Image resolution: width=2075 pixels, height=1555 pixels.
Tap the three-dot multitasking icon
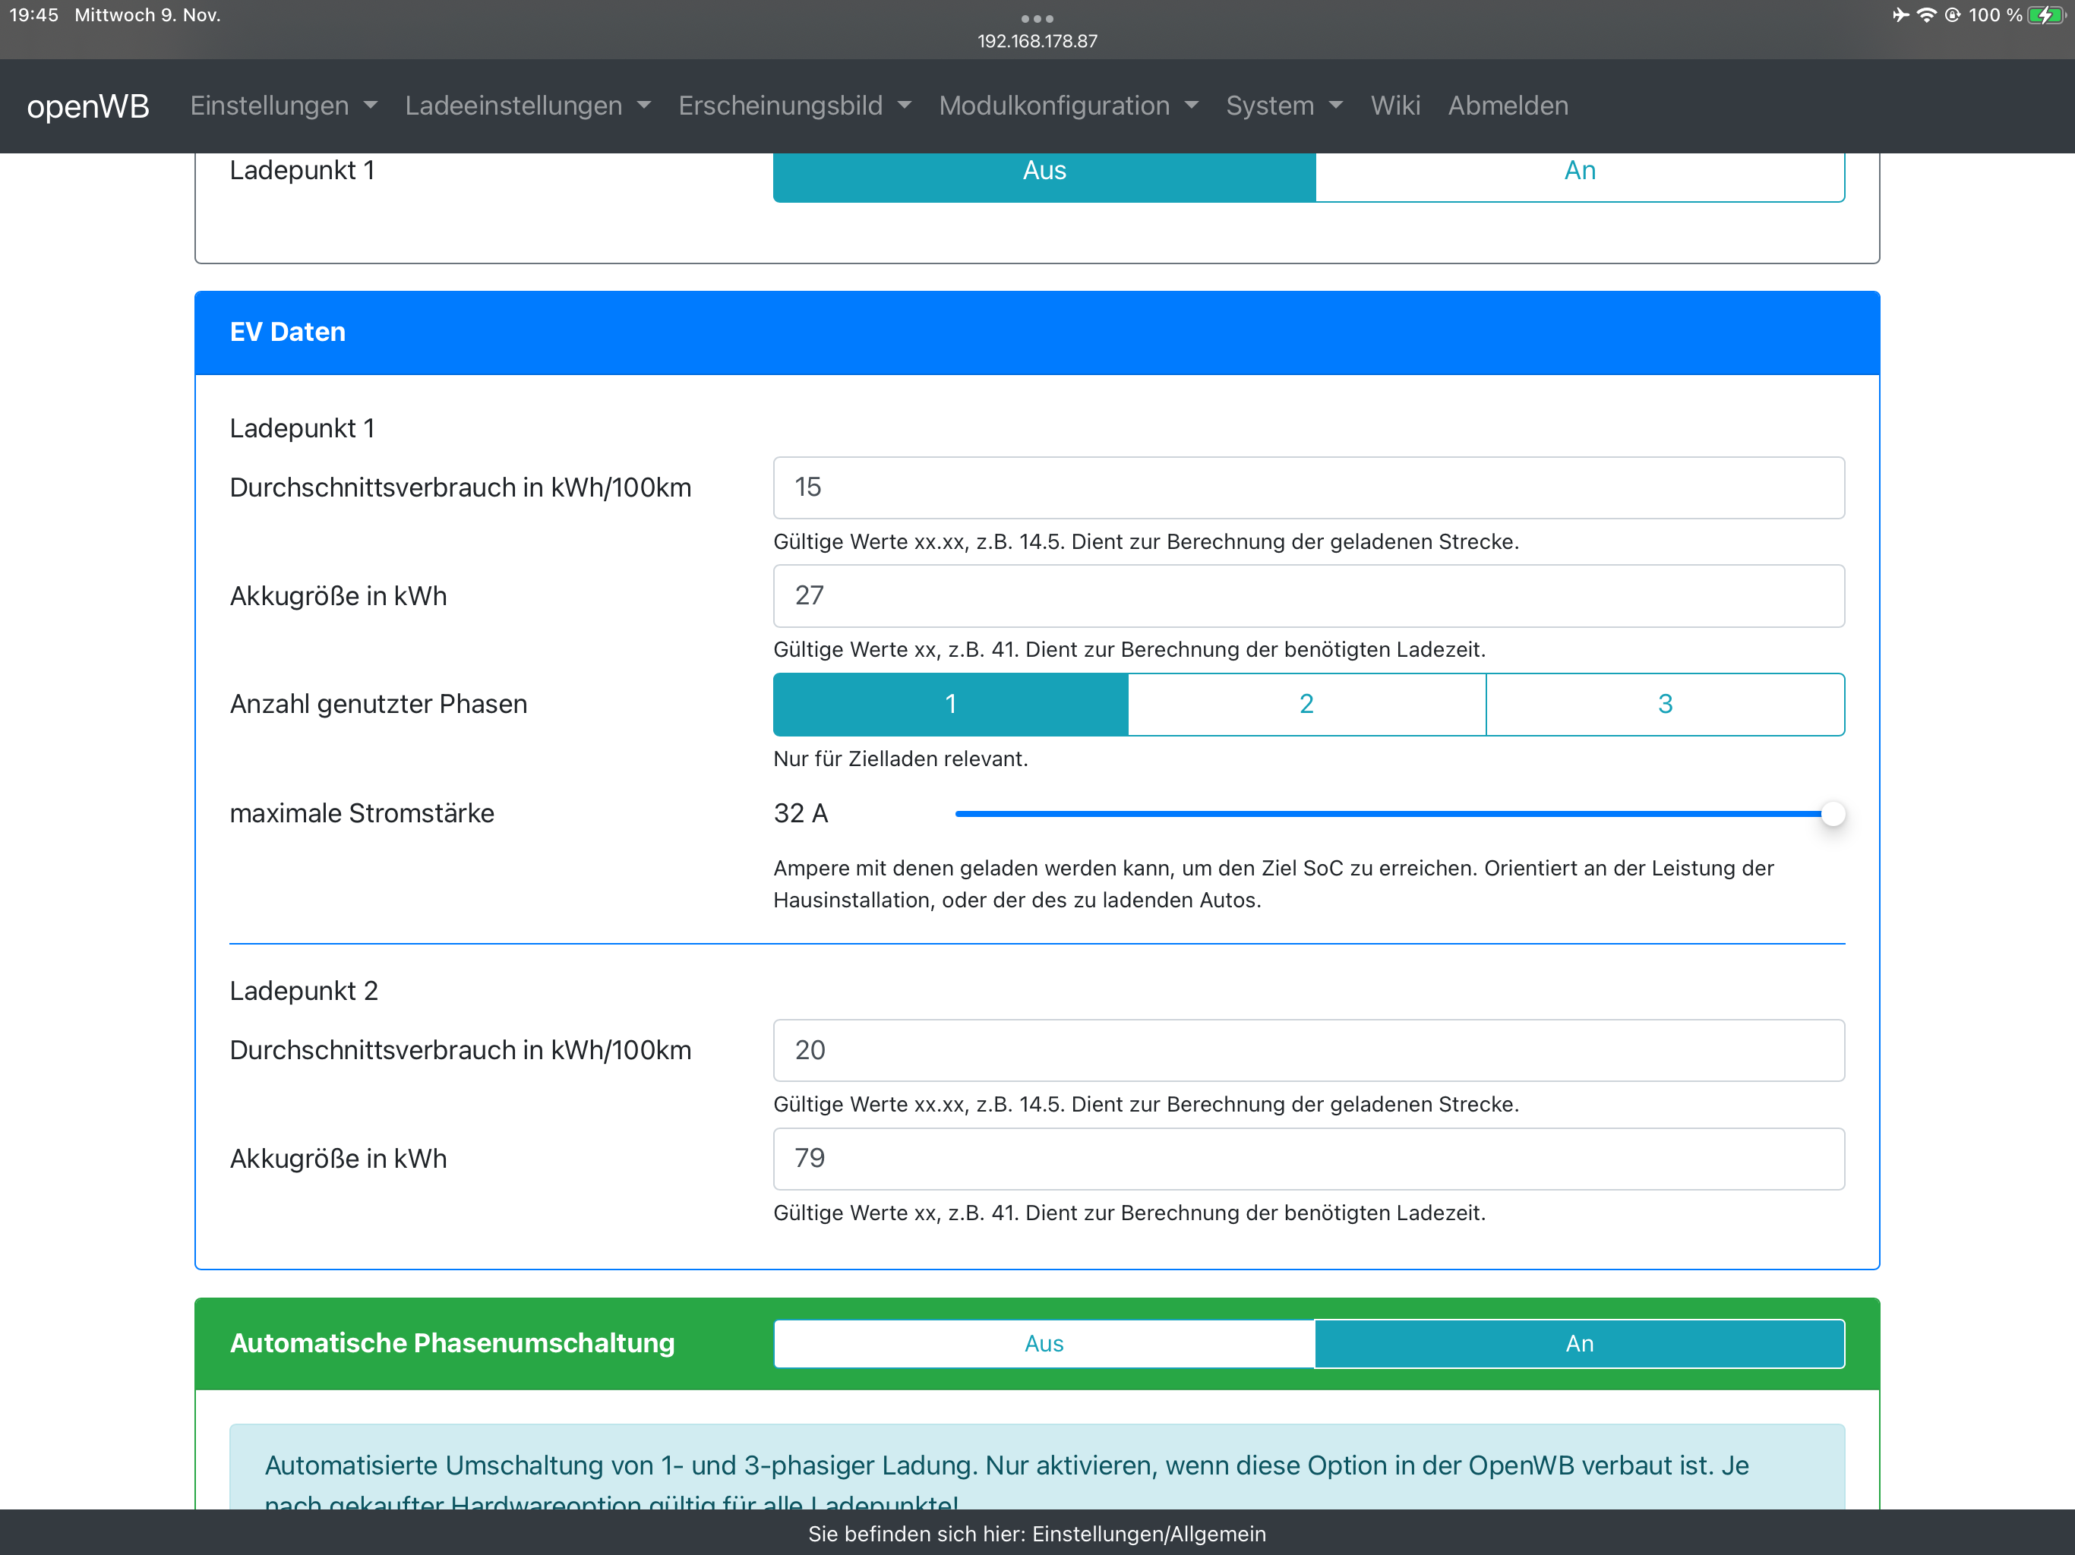point(1037,17)
